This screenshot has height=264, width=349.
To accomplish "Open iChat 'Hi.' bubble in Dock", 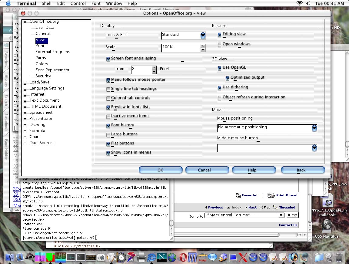I will 213,257.
